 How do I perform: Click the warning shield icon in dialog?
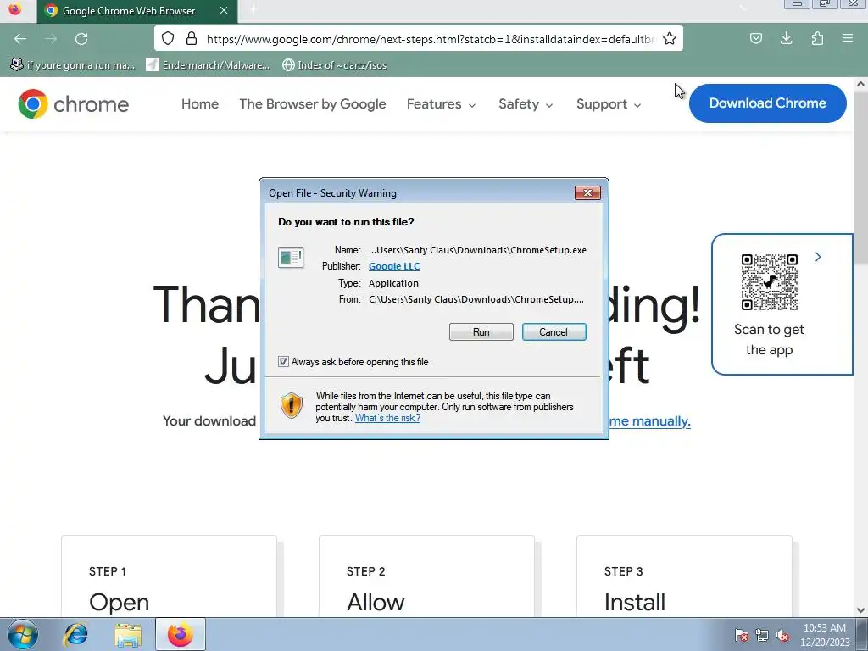(292, 406)
